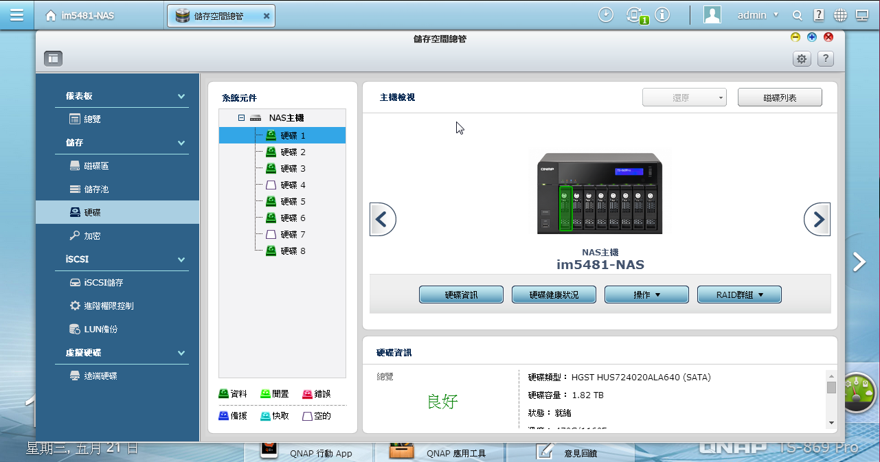Open the 操作 dropdown menu
This screenshot has height=462, width=880.
[646, 295]
